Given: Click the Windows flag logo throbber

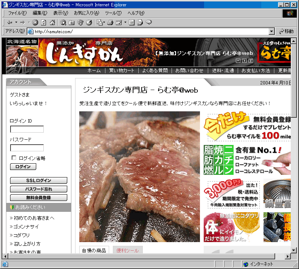Looking at the screenshot, I should click(x=290, y=13).
